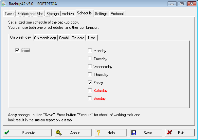Click the Saturday label in red

[100, 91]
